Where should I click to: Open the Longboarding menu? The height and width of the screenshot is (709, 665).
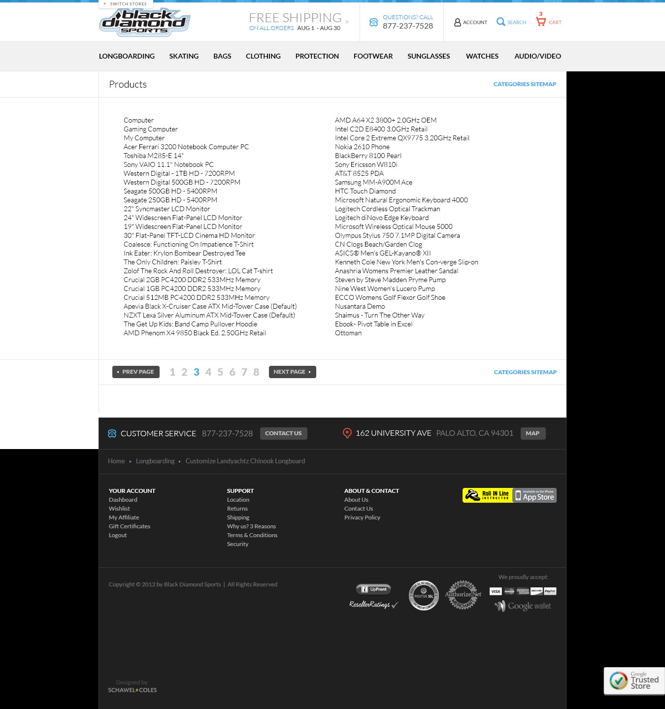click(127, 56)
